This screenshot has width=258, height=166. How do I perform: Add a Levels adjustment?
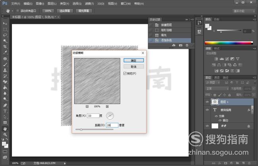221,59
